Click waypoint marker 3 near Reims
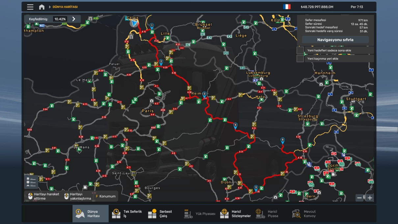Image resolution: width=398 pixels, height=224 pixels. (x=204, y=94)
